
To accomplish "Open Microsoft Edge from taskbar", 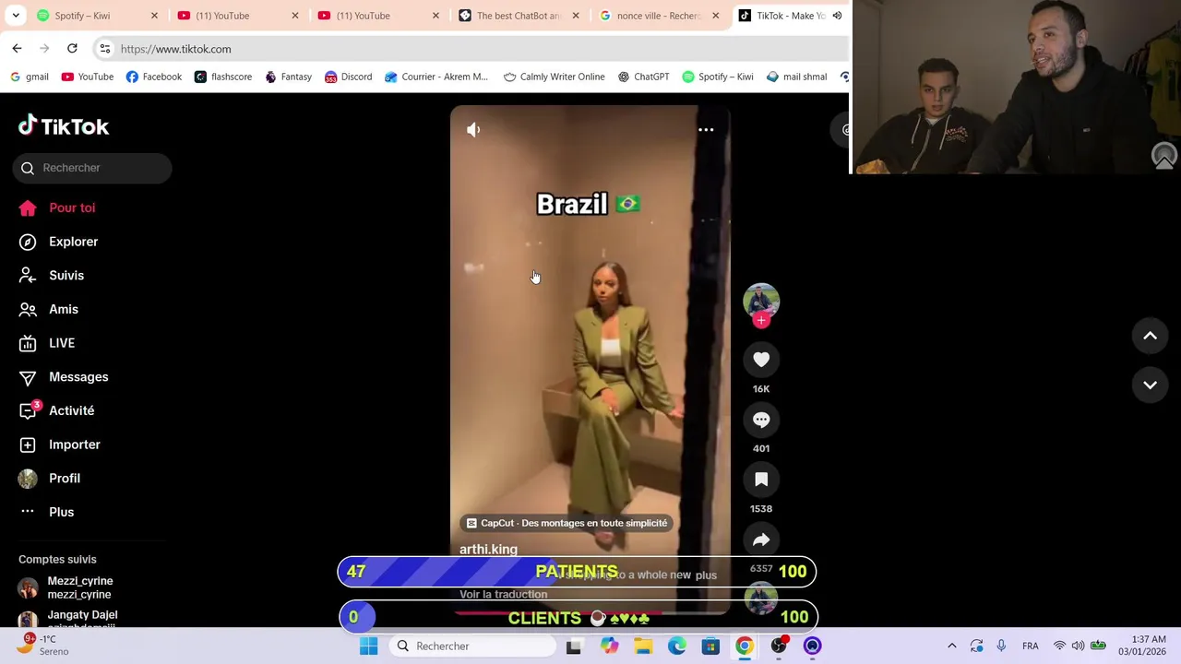I will (x=676, y=646).
